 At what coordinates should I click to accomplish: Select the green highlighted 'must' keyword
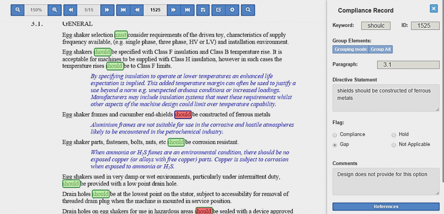click(x=121, y=35)
